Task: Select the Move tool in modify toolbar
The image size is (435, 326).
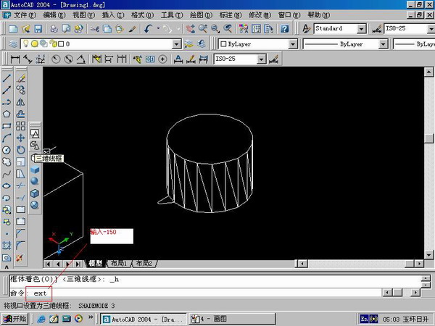Action: point(21,137)
